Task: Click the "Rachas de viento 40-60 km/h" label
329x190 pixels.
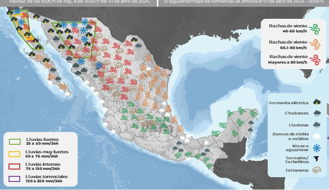Action: click(x=287, y=28)
